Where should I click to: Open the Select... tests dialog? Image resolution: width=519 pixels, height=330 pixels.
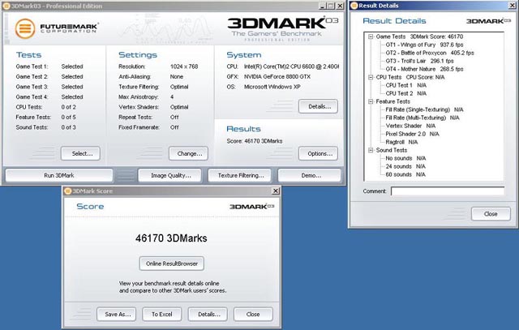pyautogui.click(x=80, y=153)
